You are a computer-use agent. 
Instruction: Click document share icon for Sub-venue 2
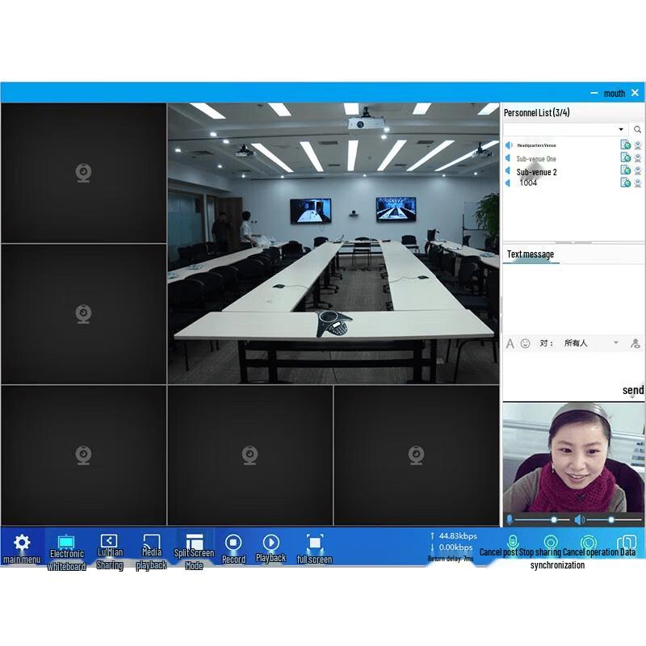[x=625, y=170]
